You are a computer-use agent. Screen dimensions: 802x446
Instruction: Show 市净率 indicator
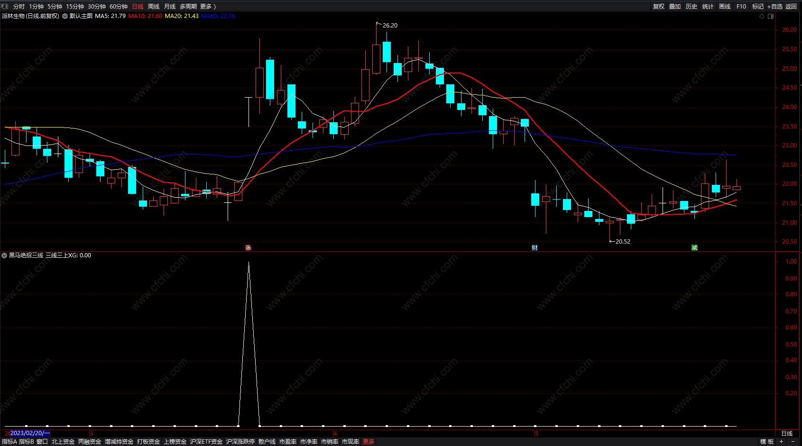point(309,442)
